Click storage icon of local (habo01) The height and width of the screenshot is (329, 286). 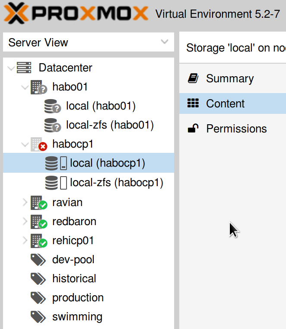point(53,106)
